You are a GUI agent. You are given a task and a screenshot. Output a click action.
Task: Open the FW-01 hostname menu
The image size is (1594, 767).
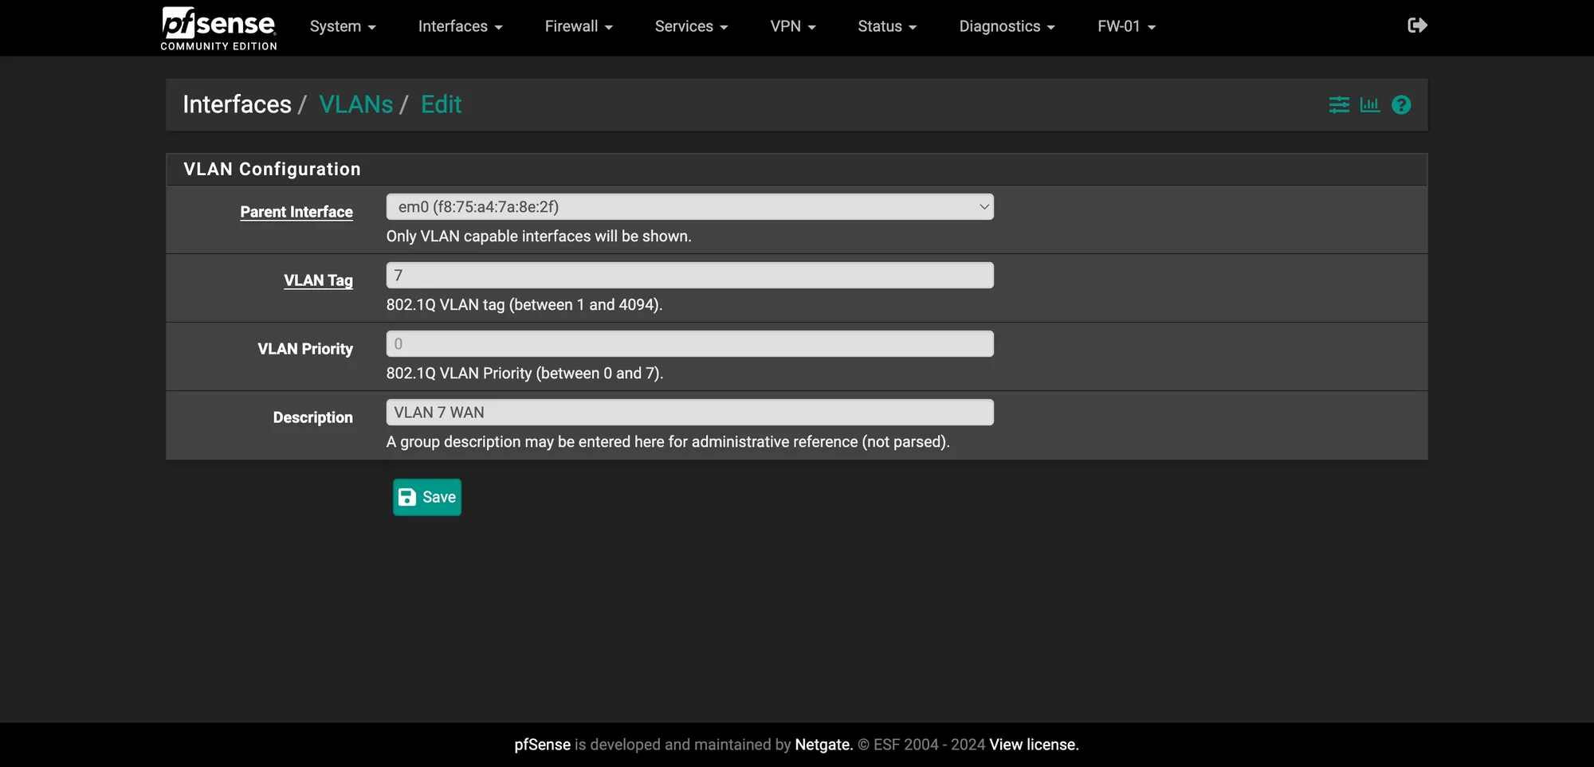tap(1126, 26)
